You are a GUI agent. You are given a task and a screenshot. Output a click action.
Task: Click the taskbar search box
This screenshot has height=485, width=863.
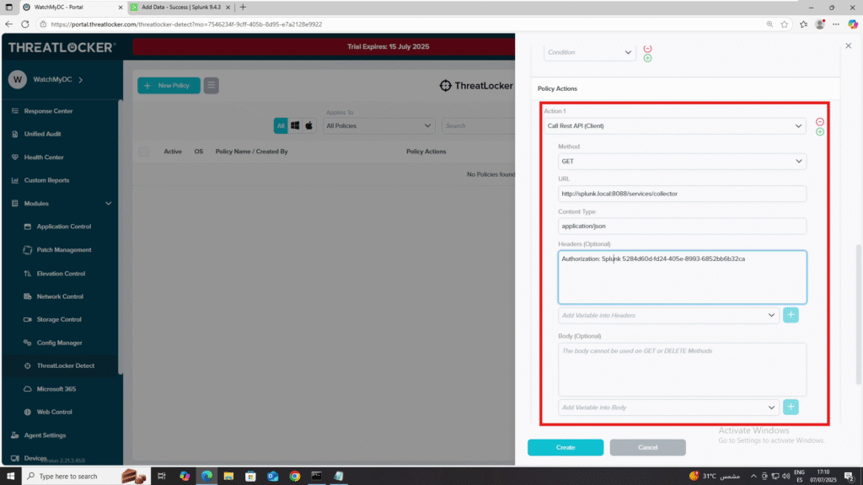coord(85,477)
